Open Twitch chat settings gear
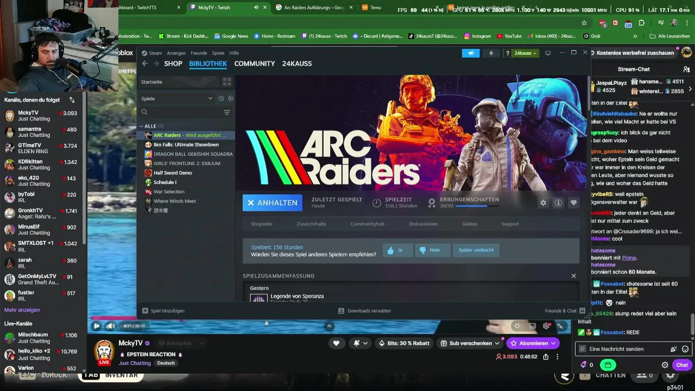Viewport: 695px width, 391px height. pos(665,365)
